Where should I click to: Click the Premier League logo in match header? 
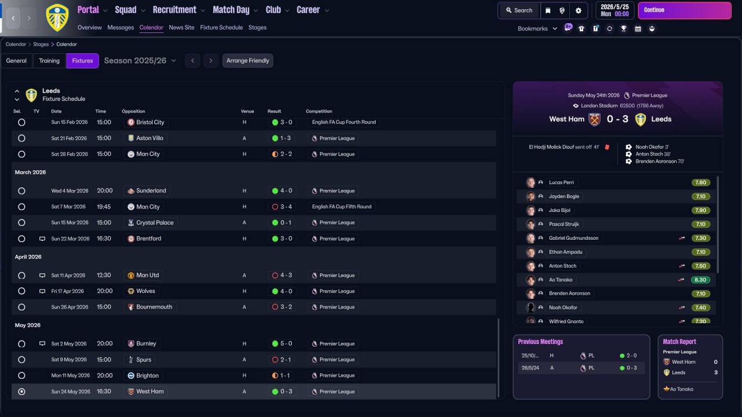tap(627, 96)
